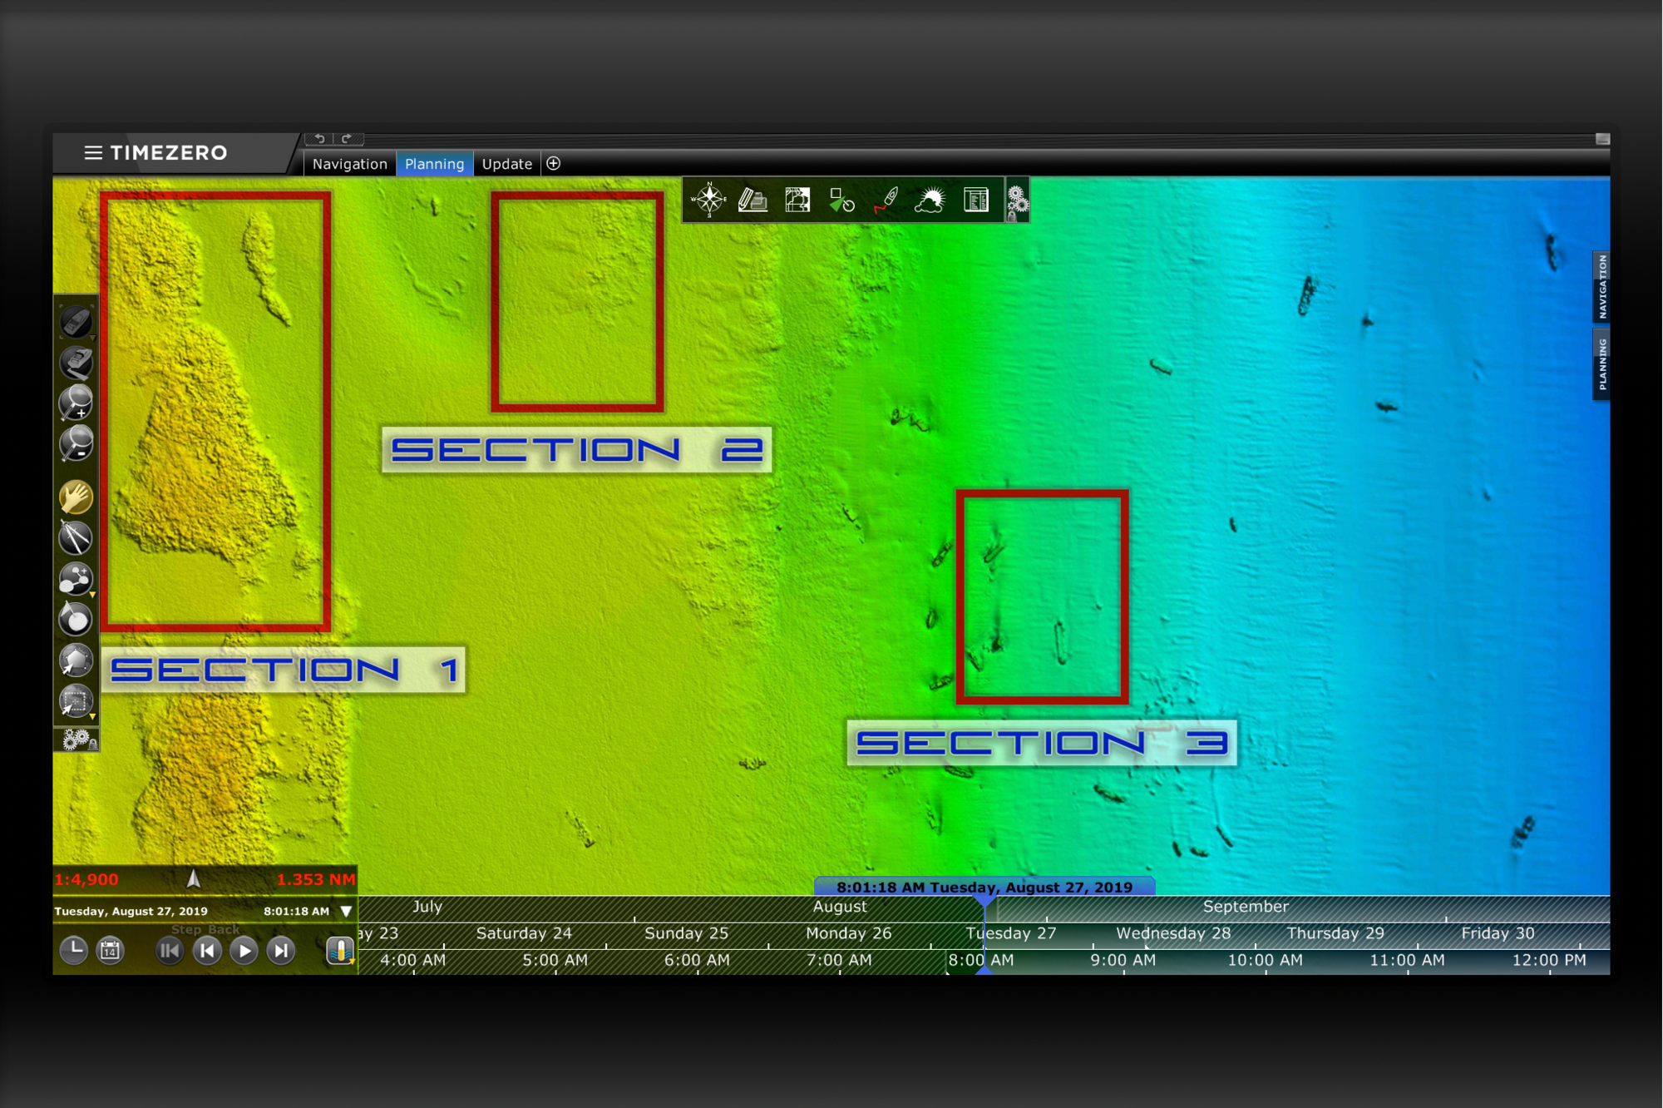The height and width of the screenshot is (1108, 1663).
Task: Start timeline animation with Play button
Action: pyautogui.click(x=244, y=950)
